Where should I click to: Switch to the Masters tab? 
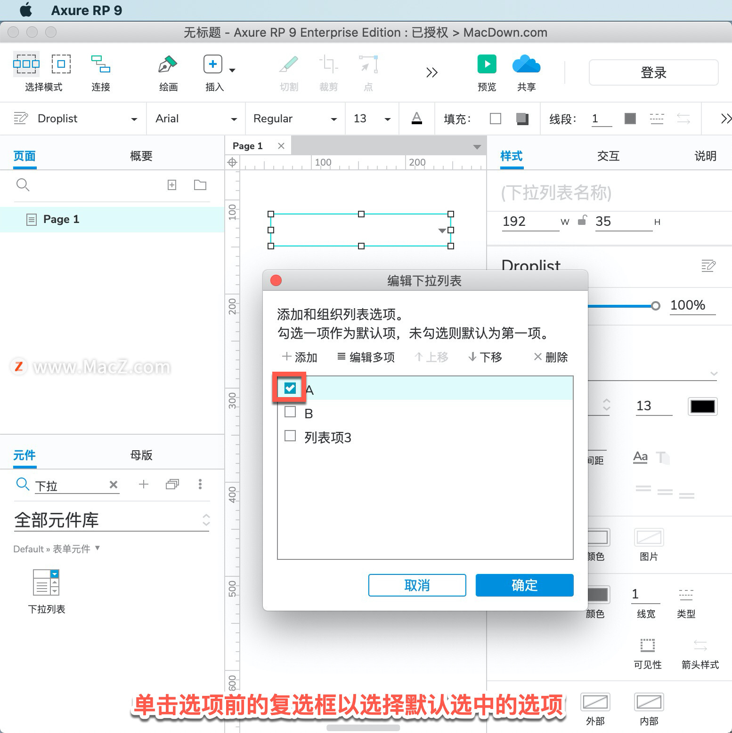(x=141, y=455)
